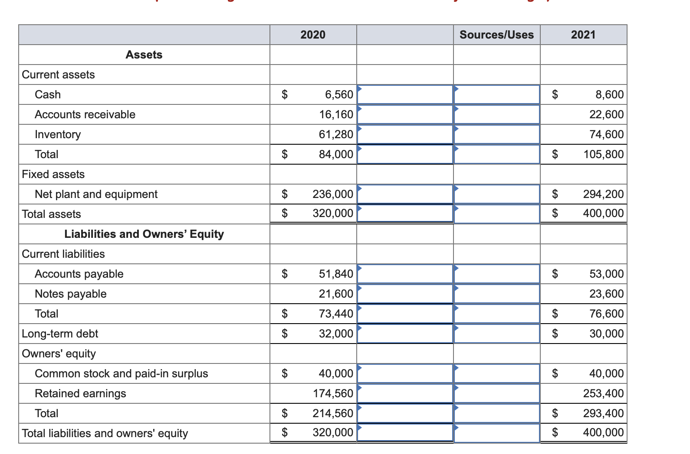Select Sources/Uses field for Retained earnings
Image resolution: width=690 pixels, height=454 pixels.
point(497,393)
